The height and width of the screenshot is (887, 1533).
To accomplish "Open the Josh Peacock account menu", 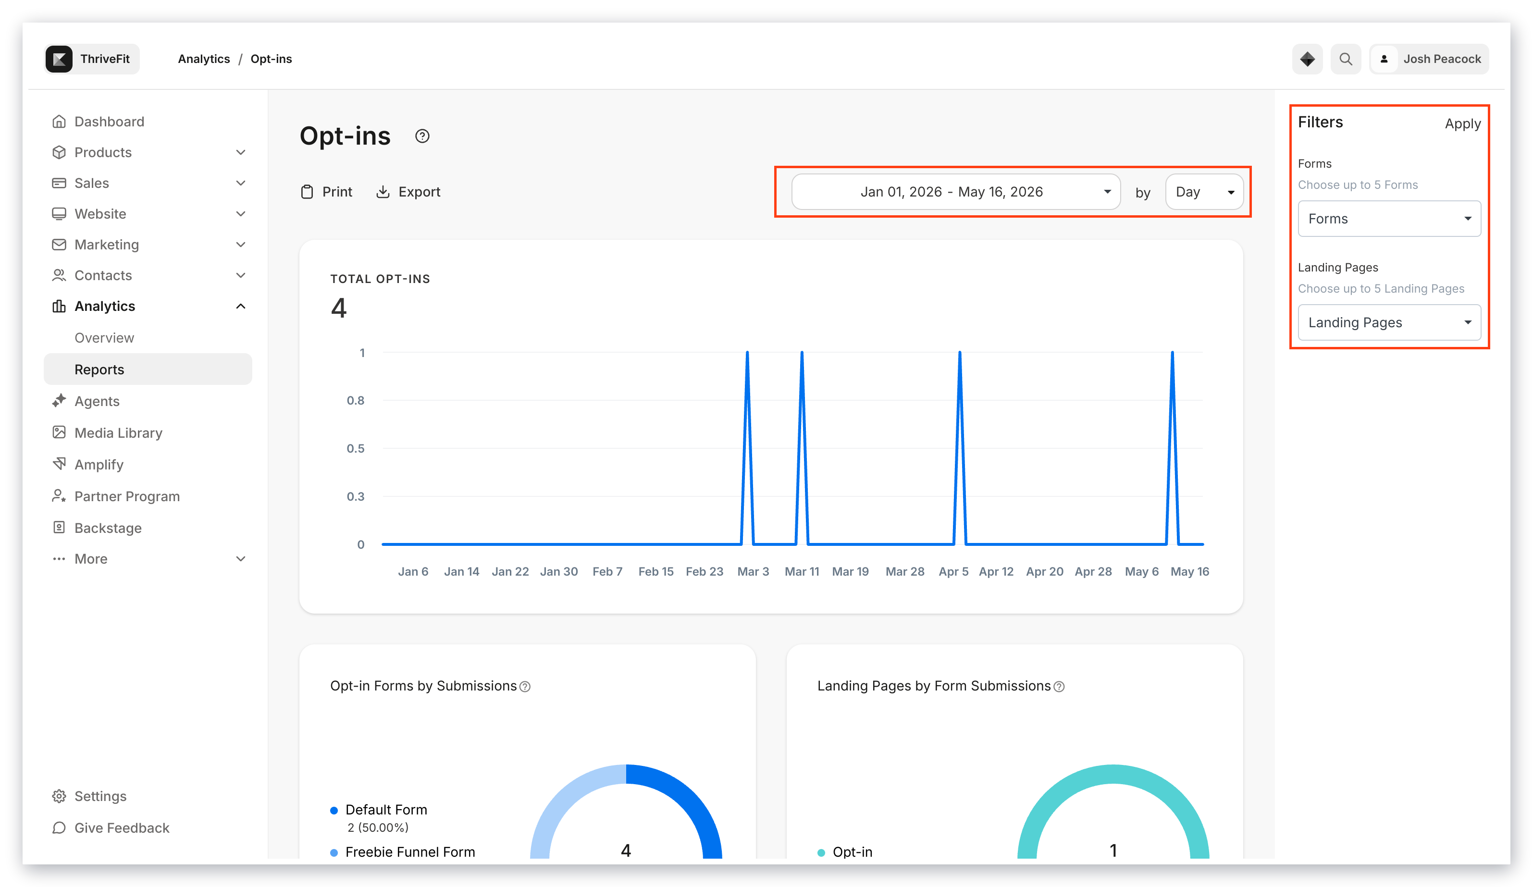I will point(1429,59).
